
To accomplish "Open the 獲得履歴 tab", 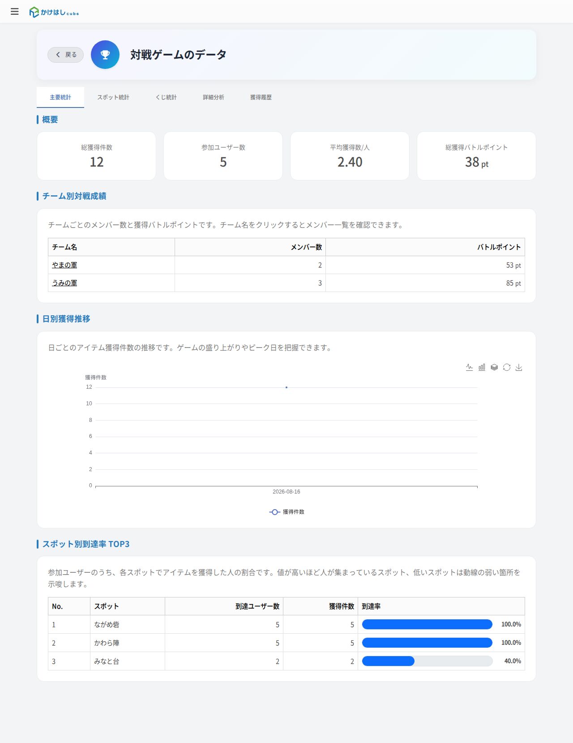I will 261,97.
